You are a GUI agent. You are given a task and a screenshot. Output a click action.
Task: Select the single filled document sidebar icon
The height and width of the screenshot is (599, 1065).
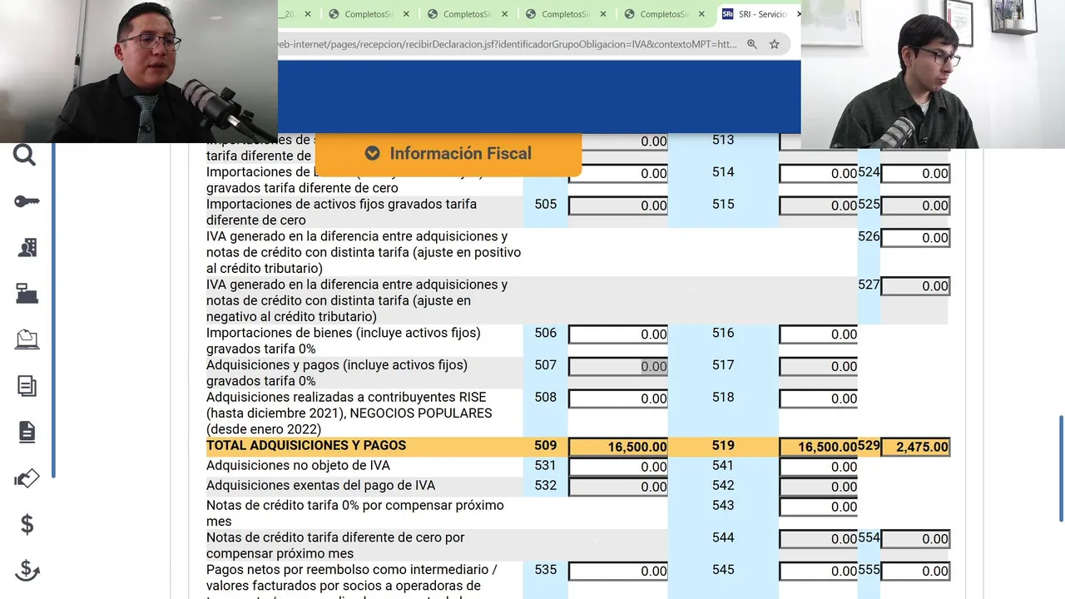(27, 431)
